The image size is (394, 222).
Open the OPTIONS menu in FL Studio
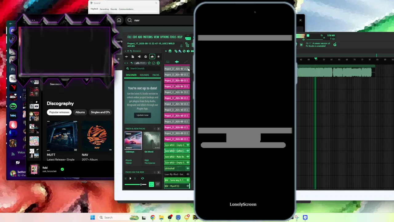tap(164, 37)
